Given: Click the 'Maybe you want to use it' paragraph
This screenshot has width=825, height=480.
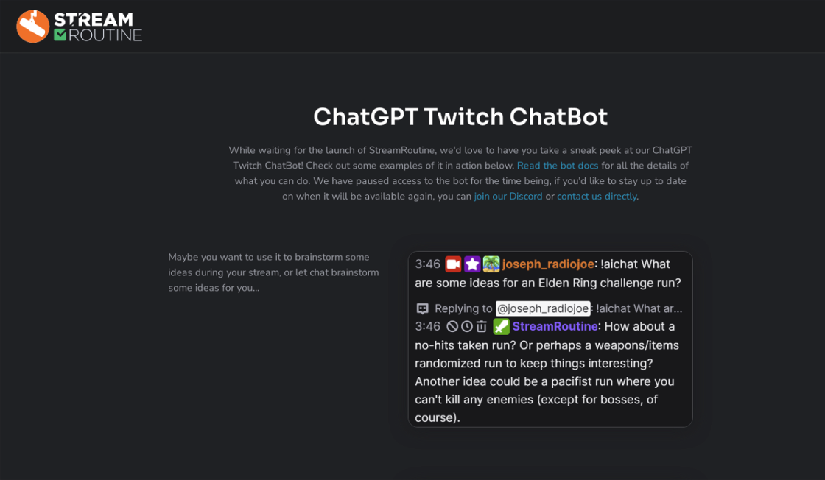Looking at the screenshot, I should [273, 272].
